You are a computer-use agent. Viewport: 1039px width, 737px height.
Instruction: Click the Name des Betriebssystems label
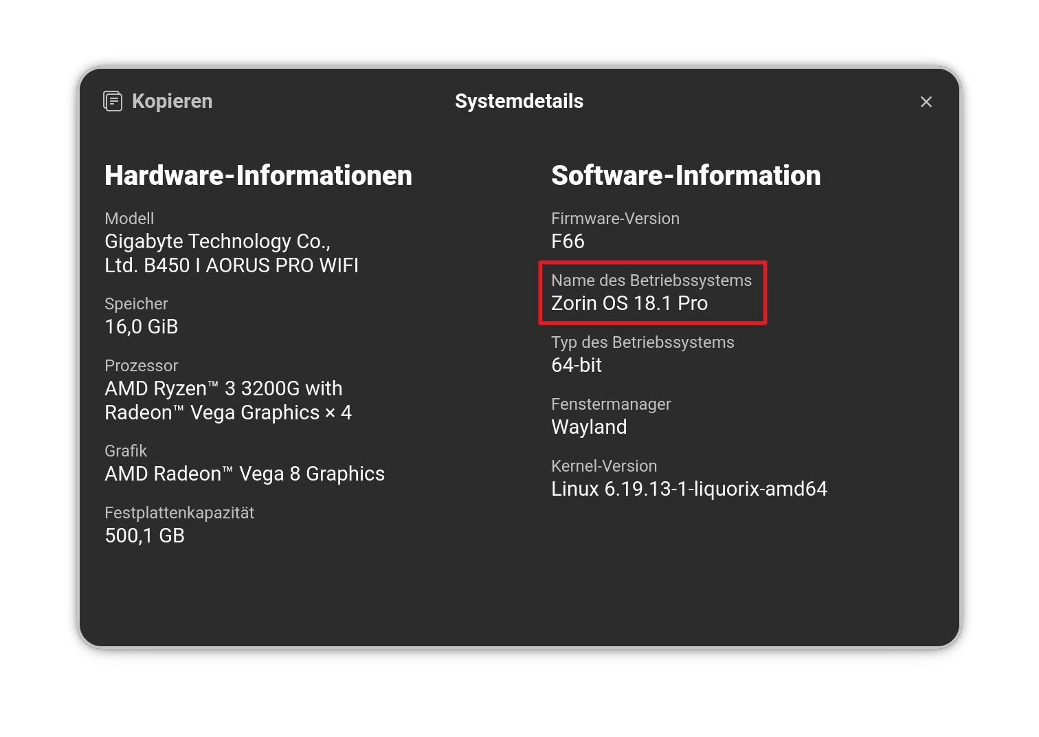click(x=651, y=280)
